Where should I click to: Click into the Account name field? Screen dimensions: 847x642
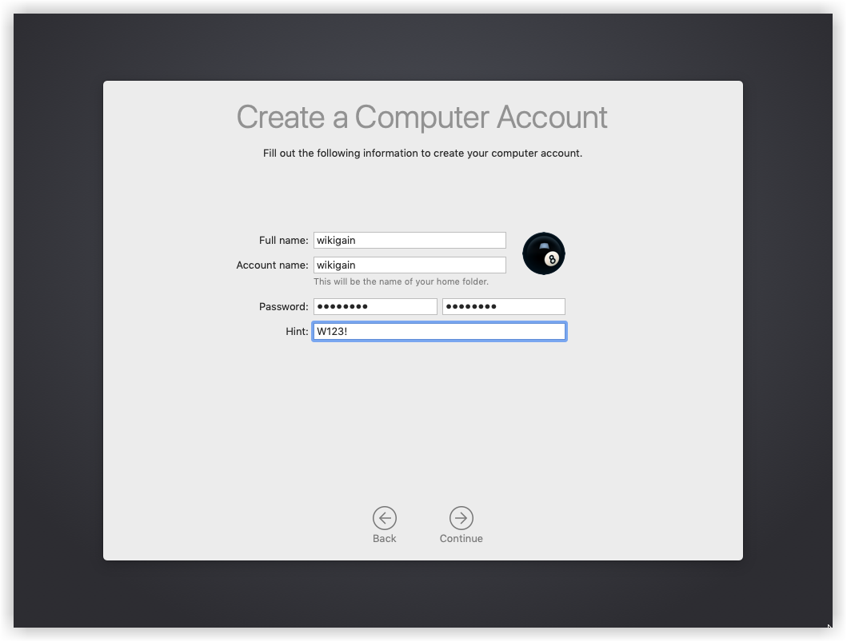[410, 265]
